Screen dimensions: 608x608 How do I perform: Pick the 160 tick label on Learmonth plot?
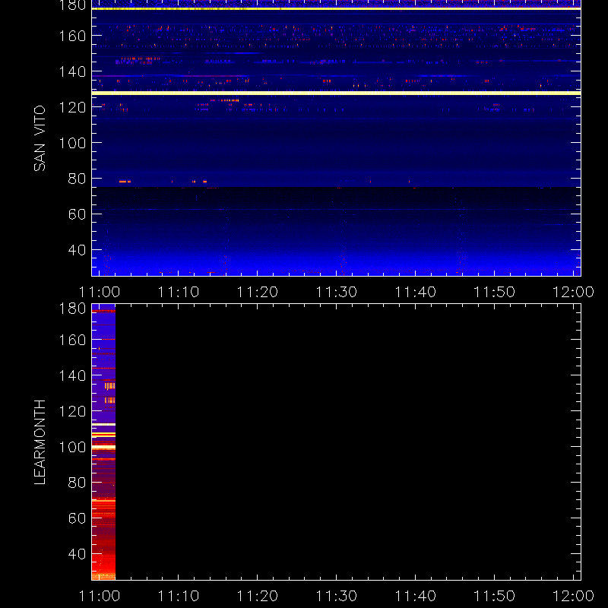72,340
